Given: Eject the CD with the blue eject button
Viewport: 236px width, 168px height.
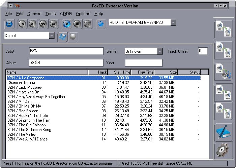Looking at the screenshot, I should pyautogui.click(x=9, y=24).
